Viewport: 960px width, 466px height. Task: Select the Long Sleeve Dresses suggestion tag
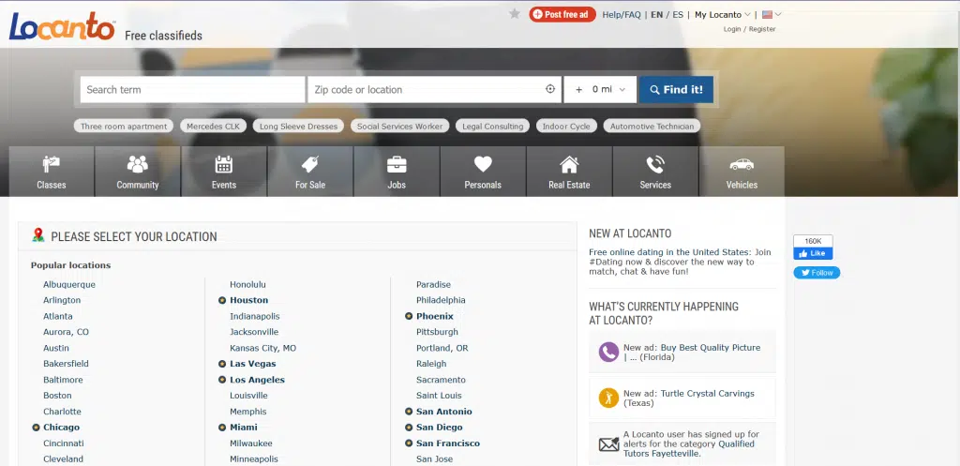[x=298, y=127]
